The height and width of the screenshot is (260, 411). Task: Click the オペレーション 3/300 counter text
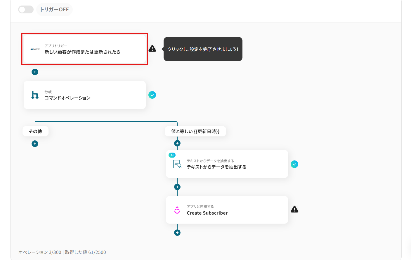(40, 252)
